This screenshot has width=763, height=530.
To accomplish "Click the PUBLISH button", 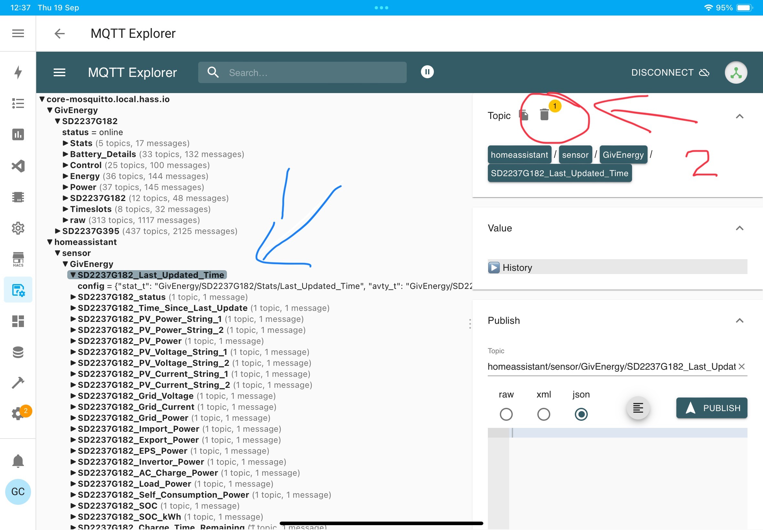I will 712,408.
